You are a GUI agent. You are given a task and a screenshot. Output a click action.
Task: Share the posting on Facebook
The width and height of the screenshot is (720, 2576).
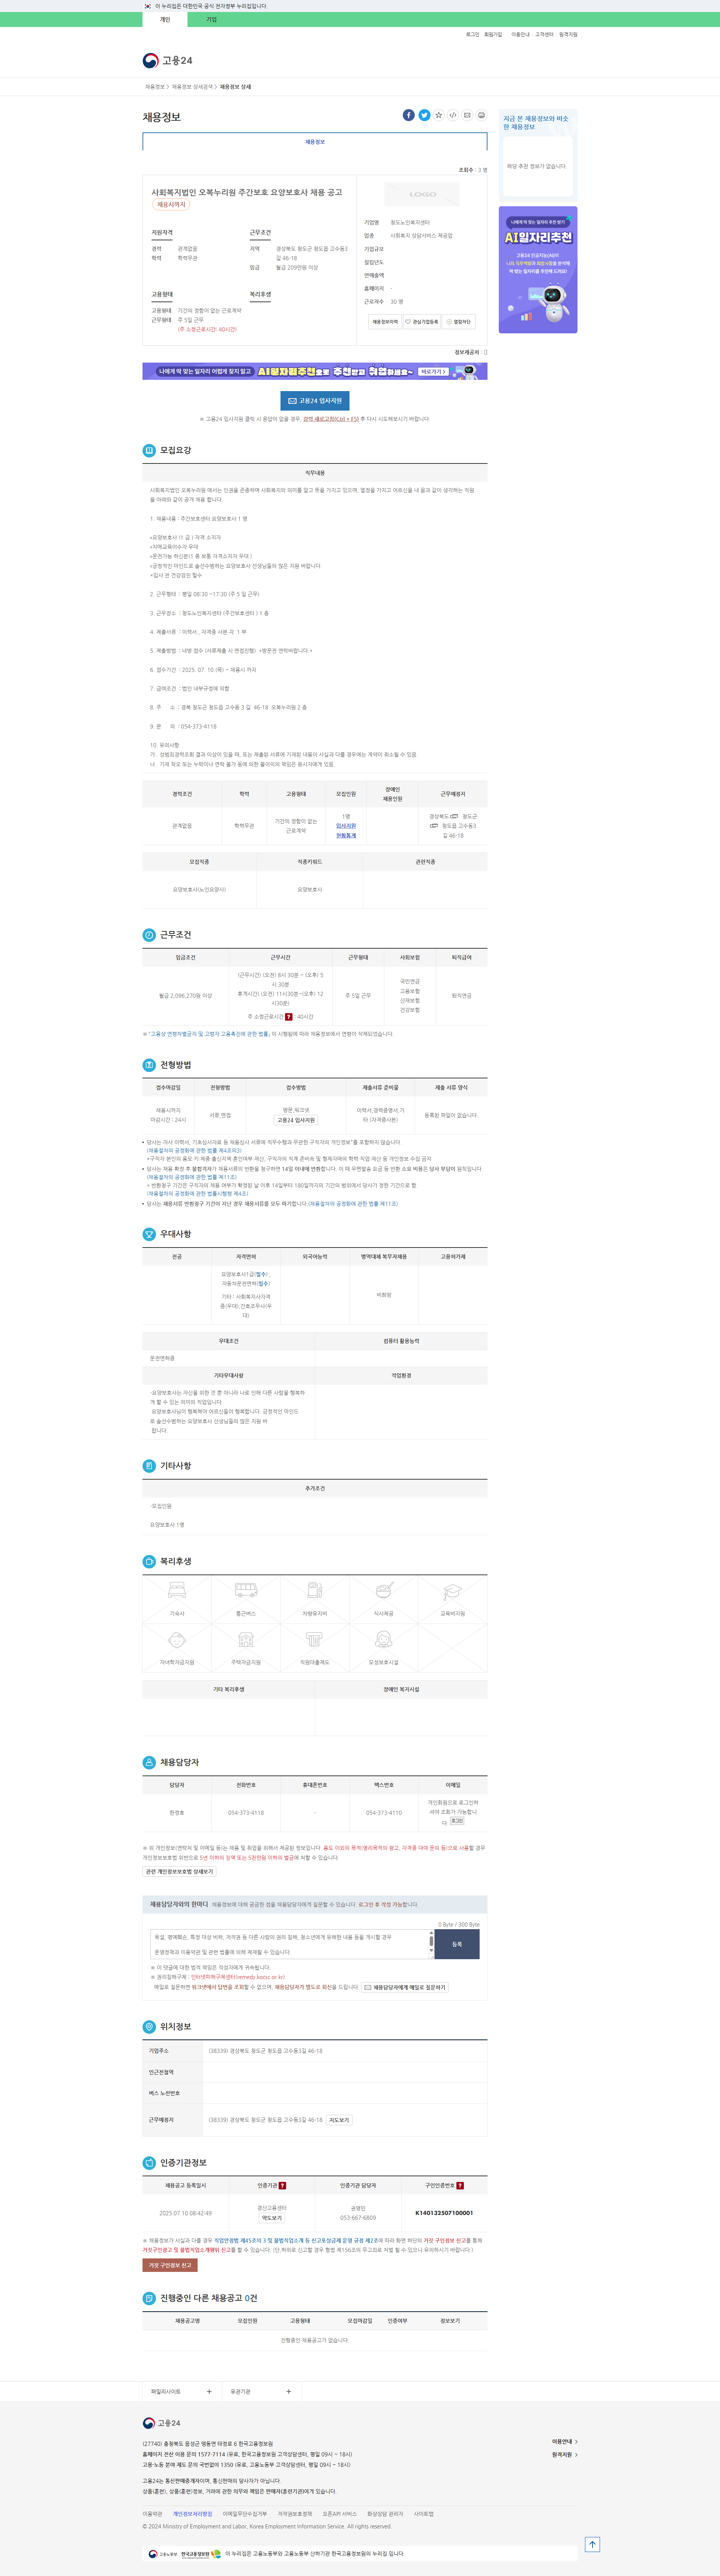408,115
